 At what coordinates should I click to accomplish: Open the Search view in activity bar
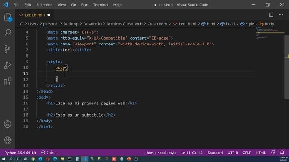pos(7,33)
